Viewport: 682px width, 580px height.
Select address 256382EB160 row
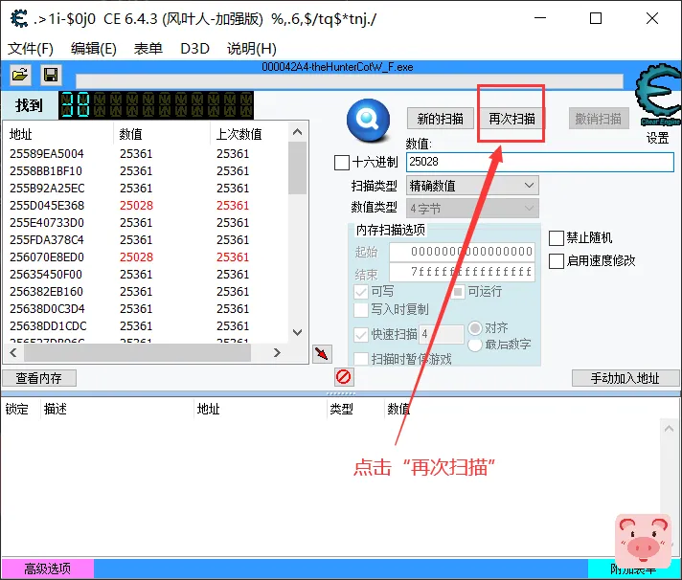click(x=146, y=292)
